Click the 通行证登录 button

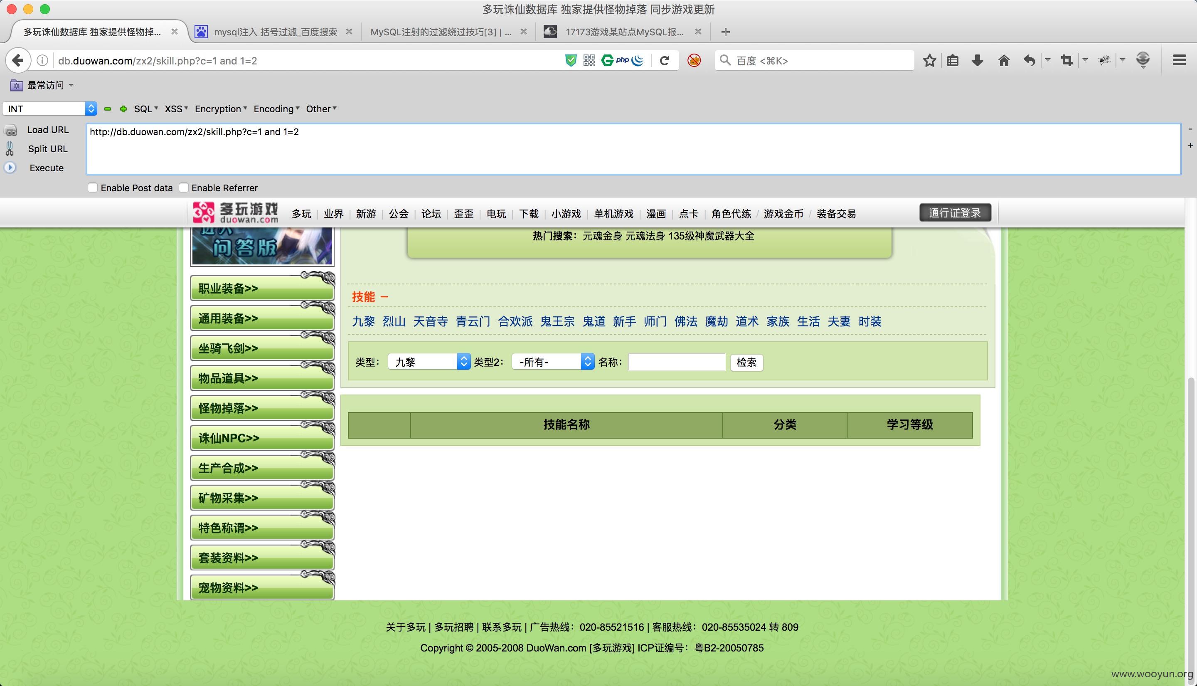click(955, 212)
